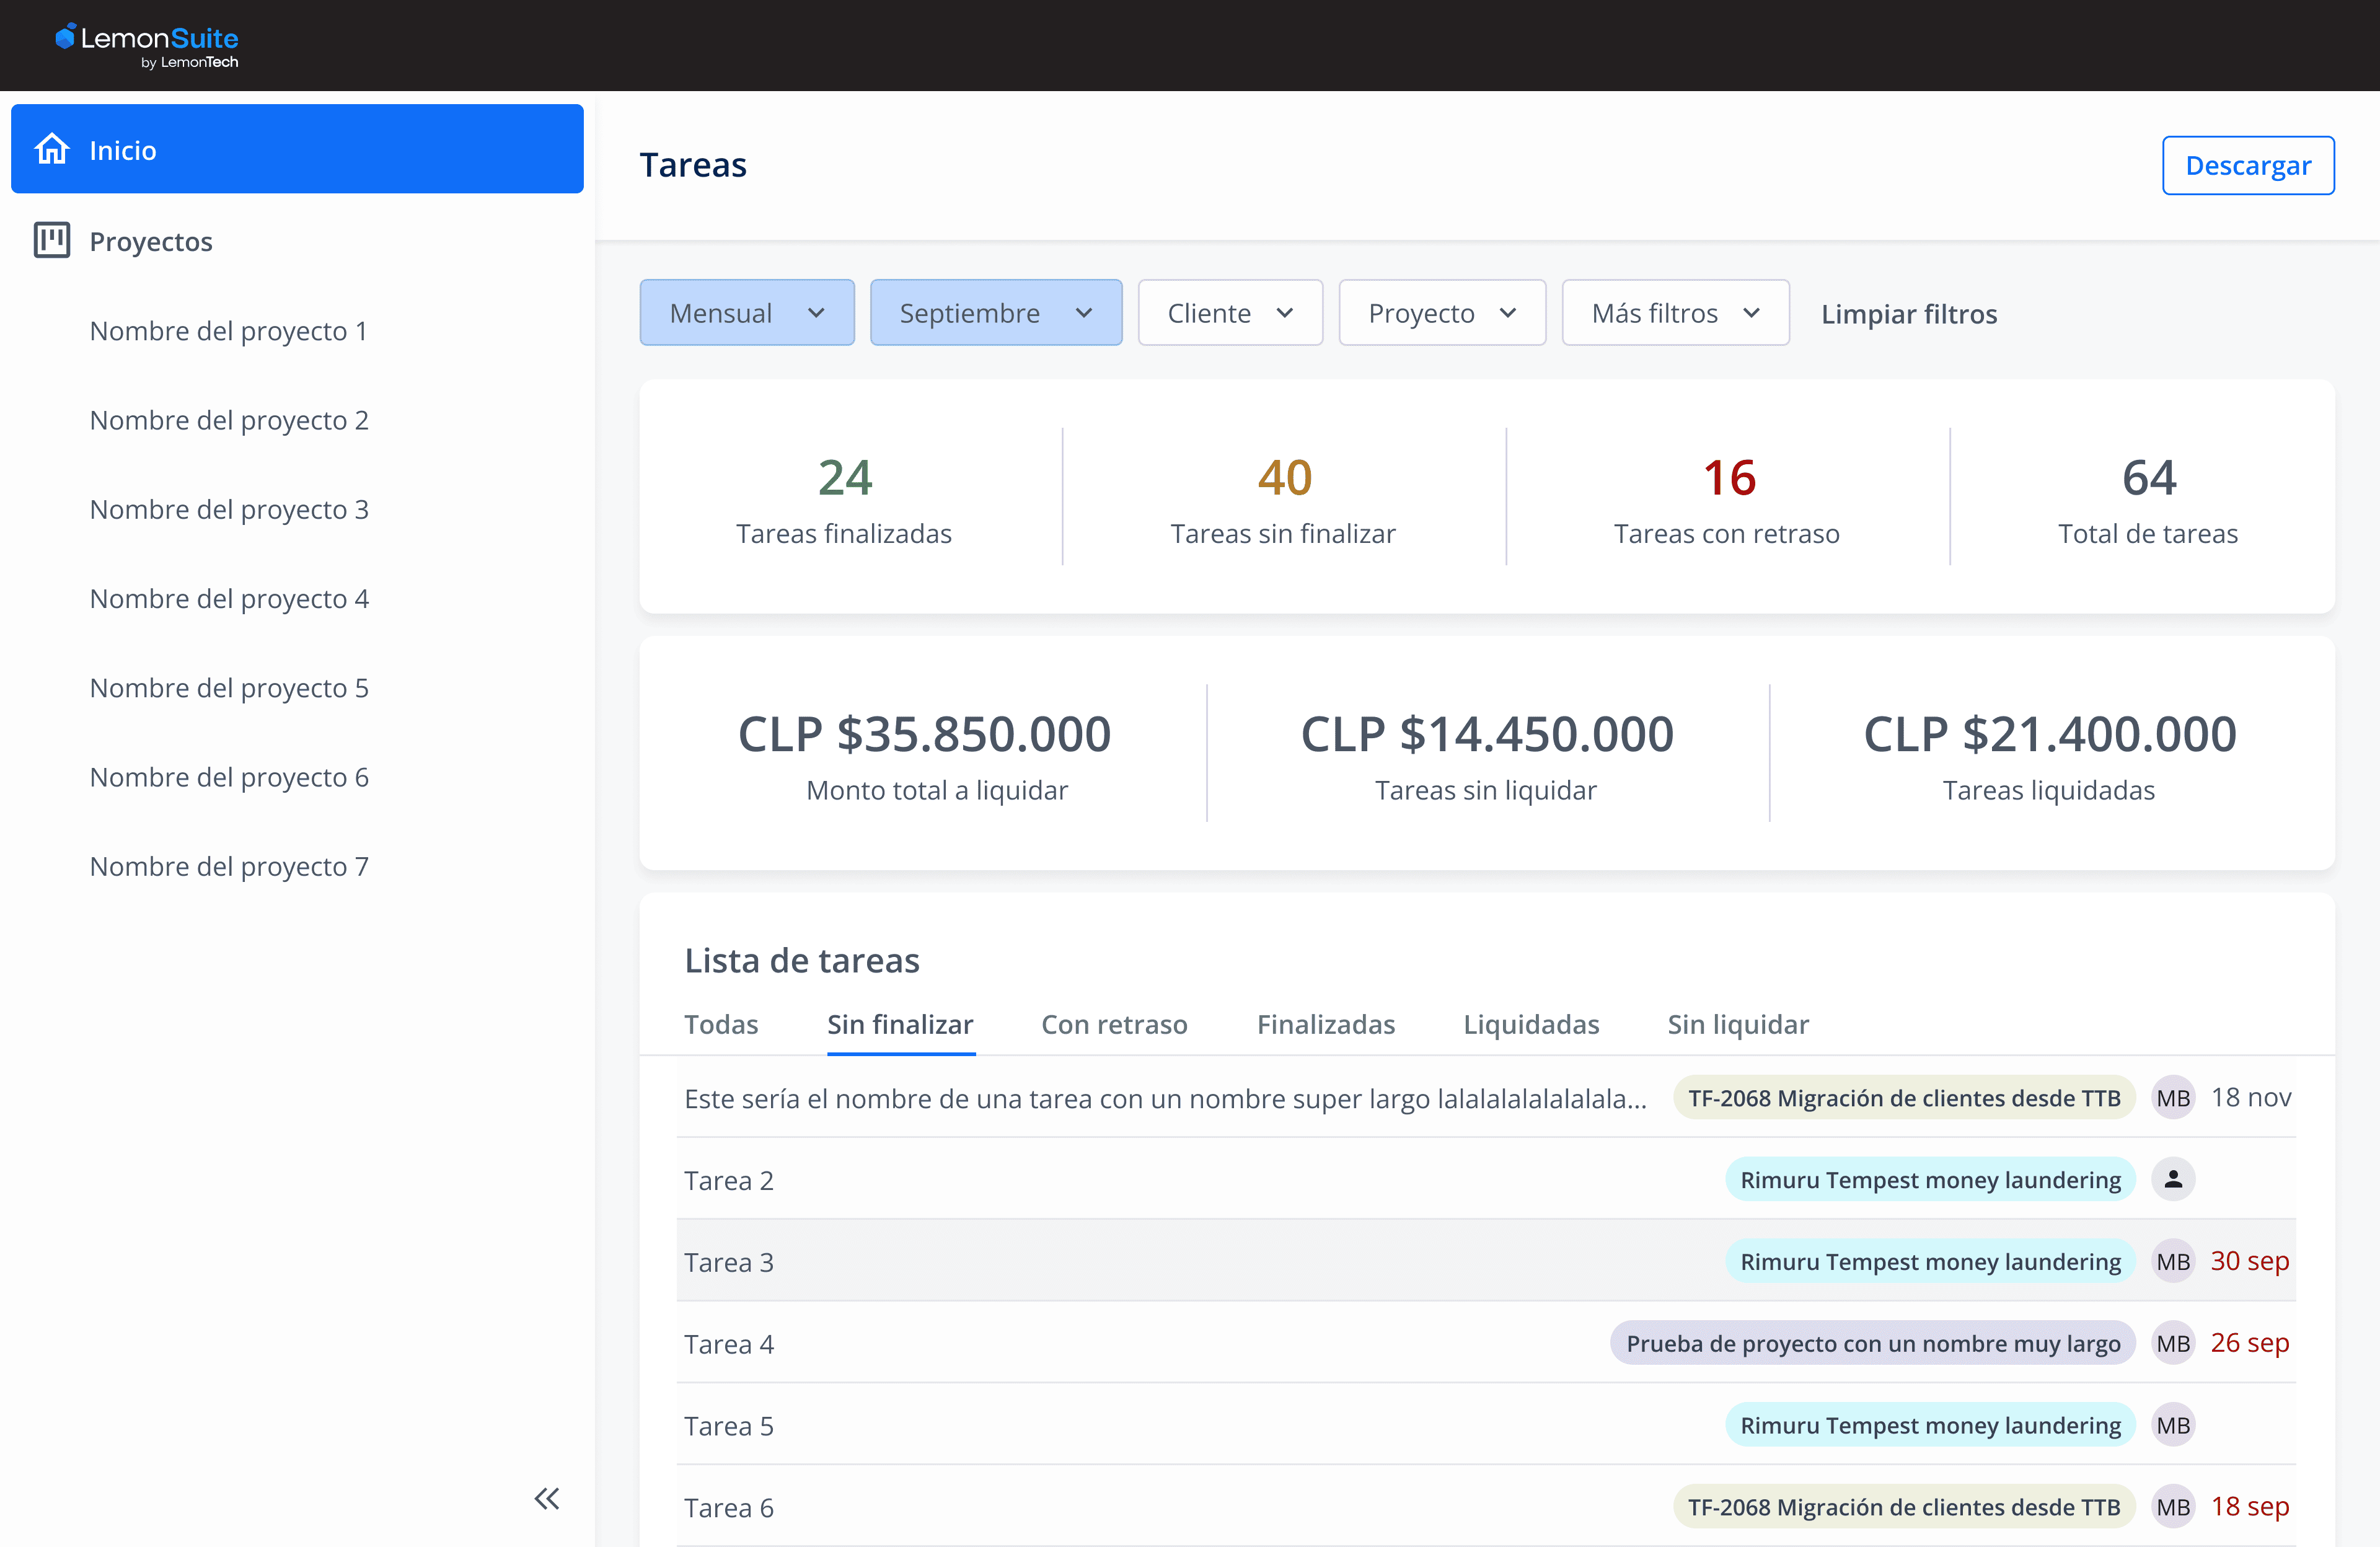Switch to the Liquidadas tab
Viewport: 2380px width, 1547px height.
click(1531, 1024)
